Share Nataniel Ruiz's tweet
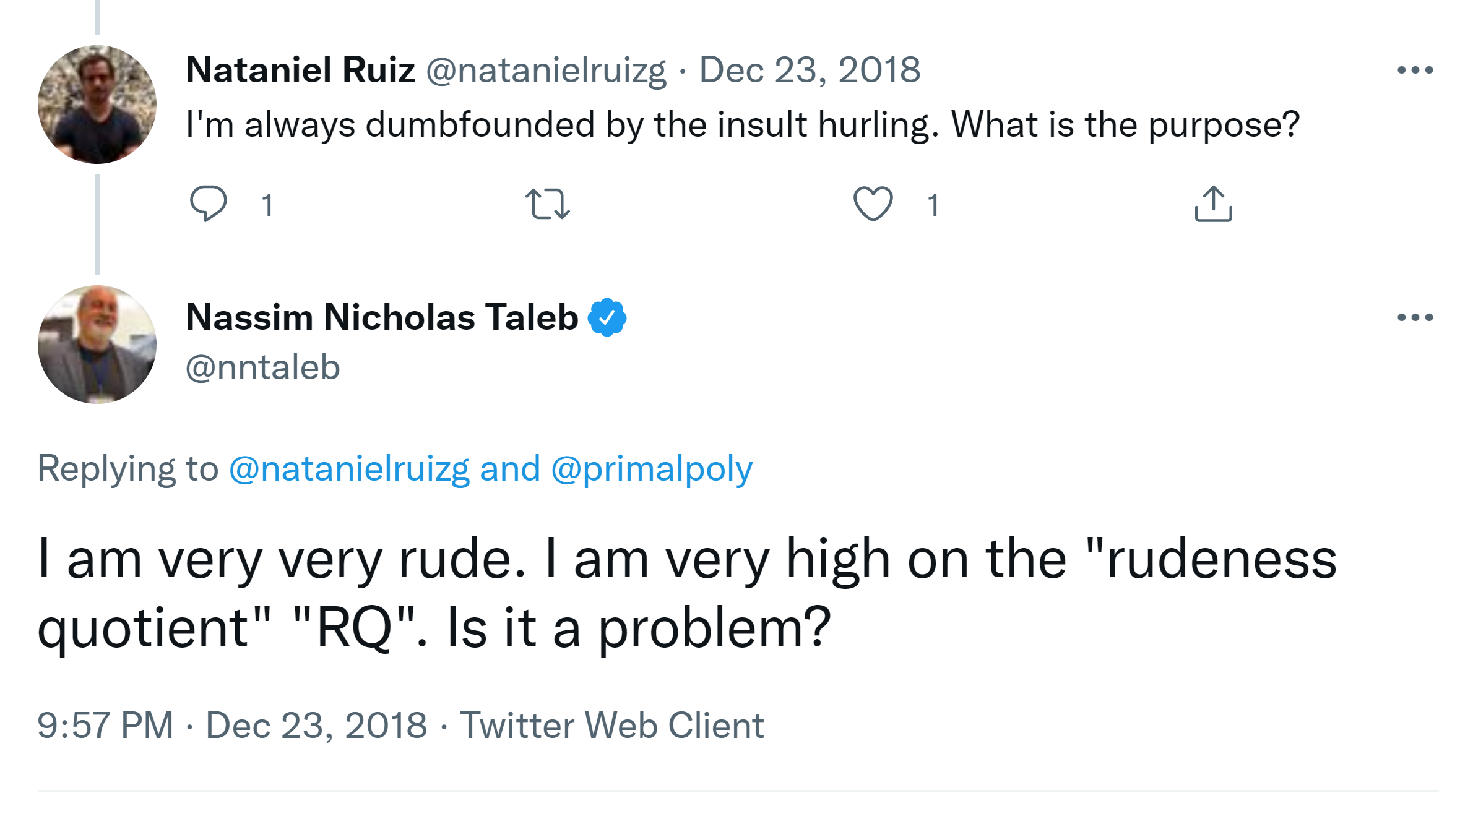The height and width of the screenshot is (819, 1473). (1213, 204)
